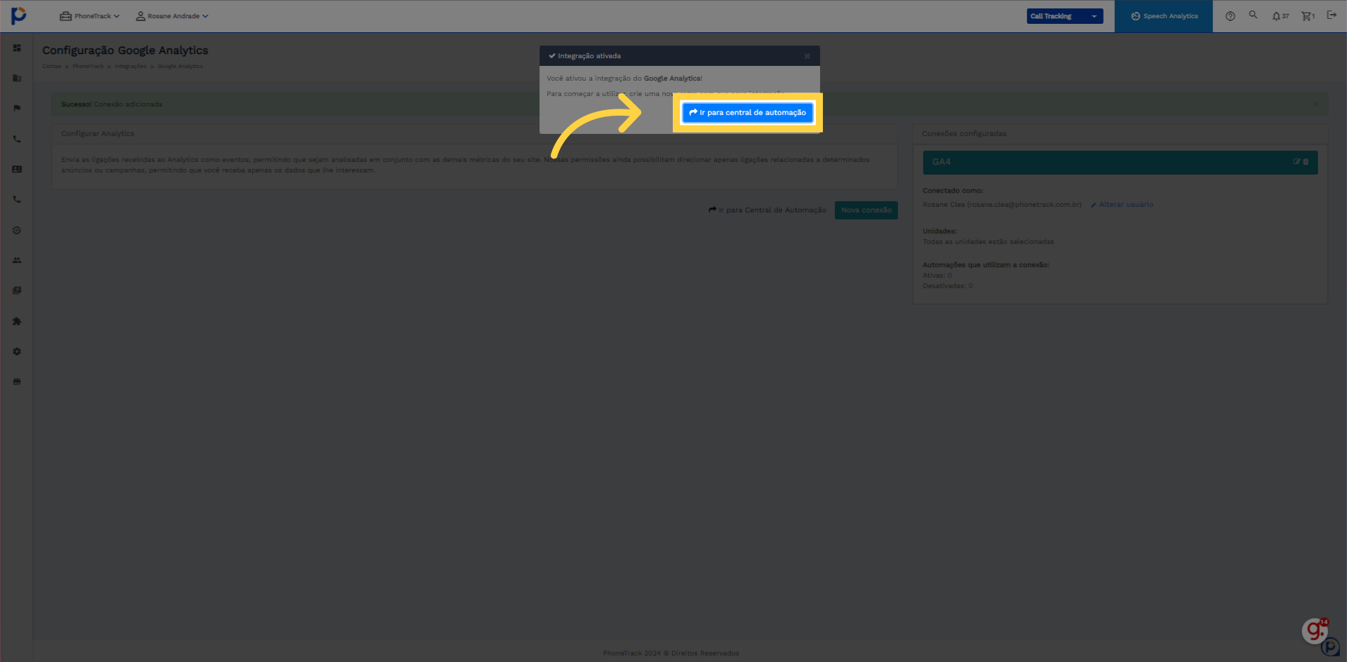
Task: Open the dashboard icon in the sidebar
Action: click(x=17, y=48)
